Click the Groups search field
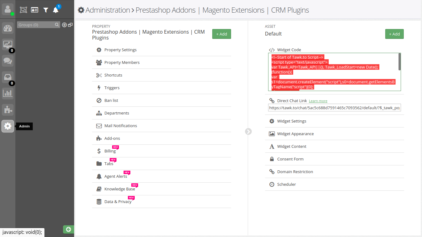The width and height of the screenshot is (422, 237). click(x=36, y=25)
